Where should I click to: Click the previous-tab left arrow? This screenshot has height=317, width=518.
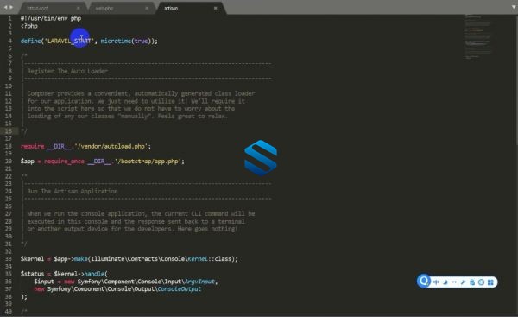click(5, 7)
